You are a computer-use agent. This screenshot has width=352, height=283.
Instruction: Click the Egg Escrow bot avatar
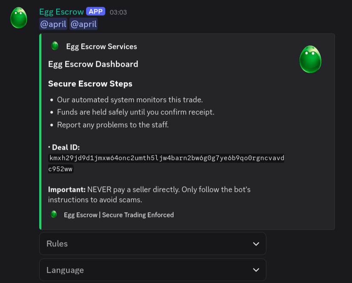(18, 18)
